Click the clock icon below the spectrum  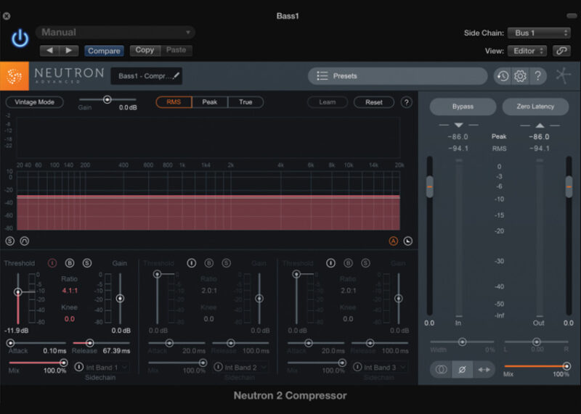(x=408, y=241)
